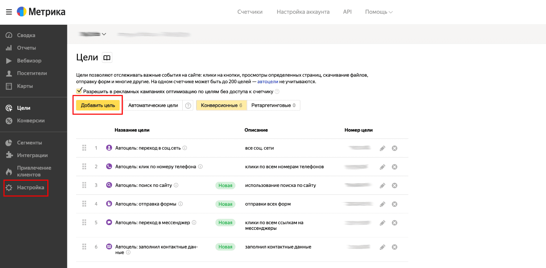Delete goal 2 with the cross icon

(394, 167)
